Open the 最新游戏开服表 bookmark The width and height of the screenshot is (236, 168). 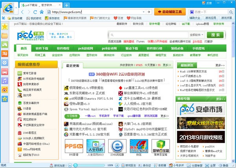pos(75,18)
